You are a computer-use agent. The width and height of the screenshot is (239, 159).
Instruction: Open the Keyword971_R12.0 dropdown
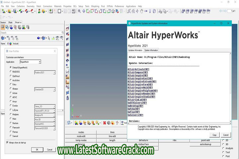click(x=45, y=111)
